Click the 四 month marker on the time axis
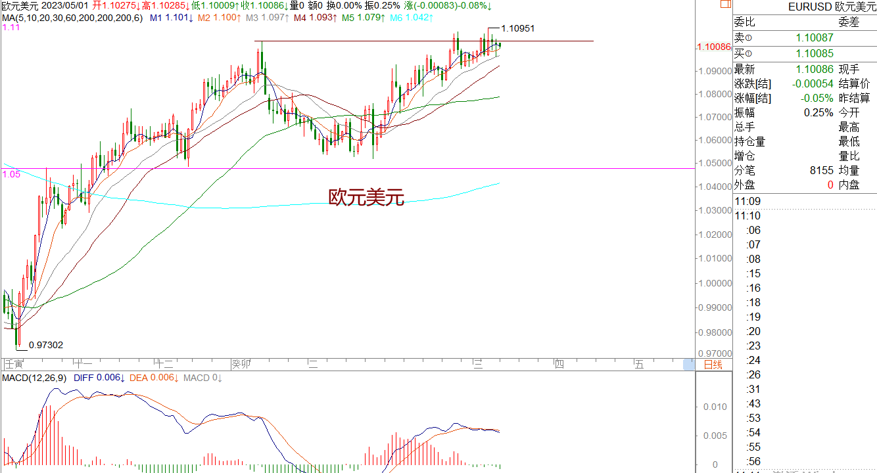 (x=559, y=364)
